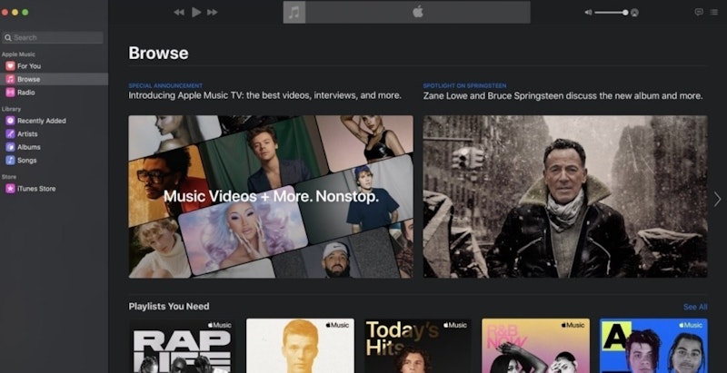Screen dimensions: 727x373
Task: Click the Search field
Action: point(53,37)
